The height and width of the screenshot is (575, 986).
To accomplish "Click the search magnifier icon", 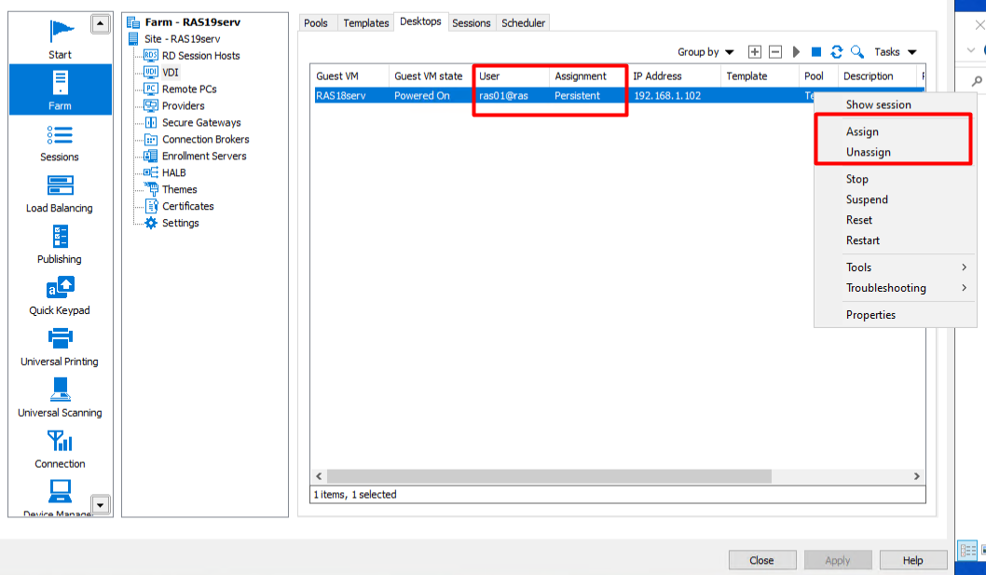I will 857,52.
